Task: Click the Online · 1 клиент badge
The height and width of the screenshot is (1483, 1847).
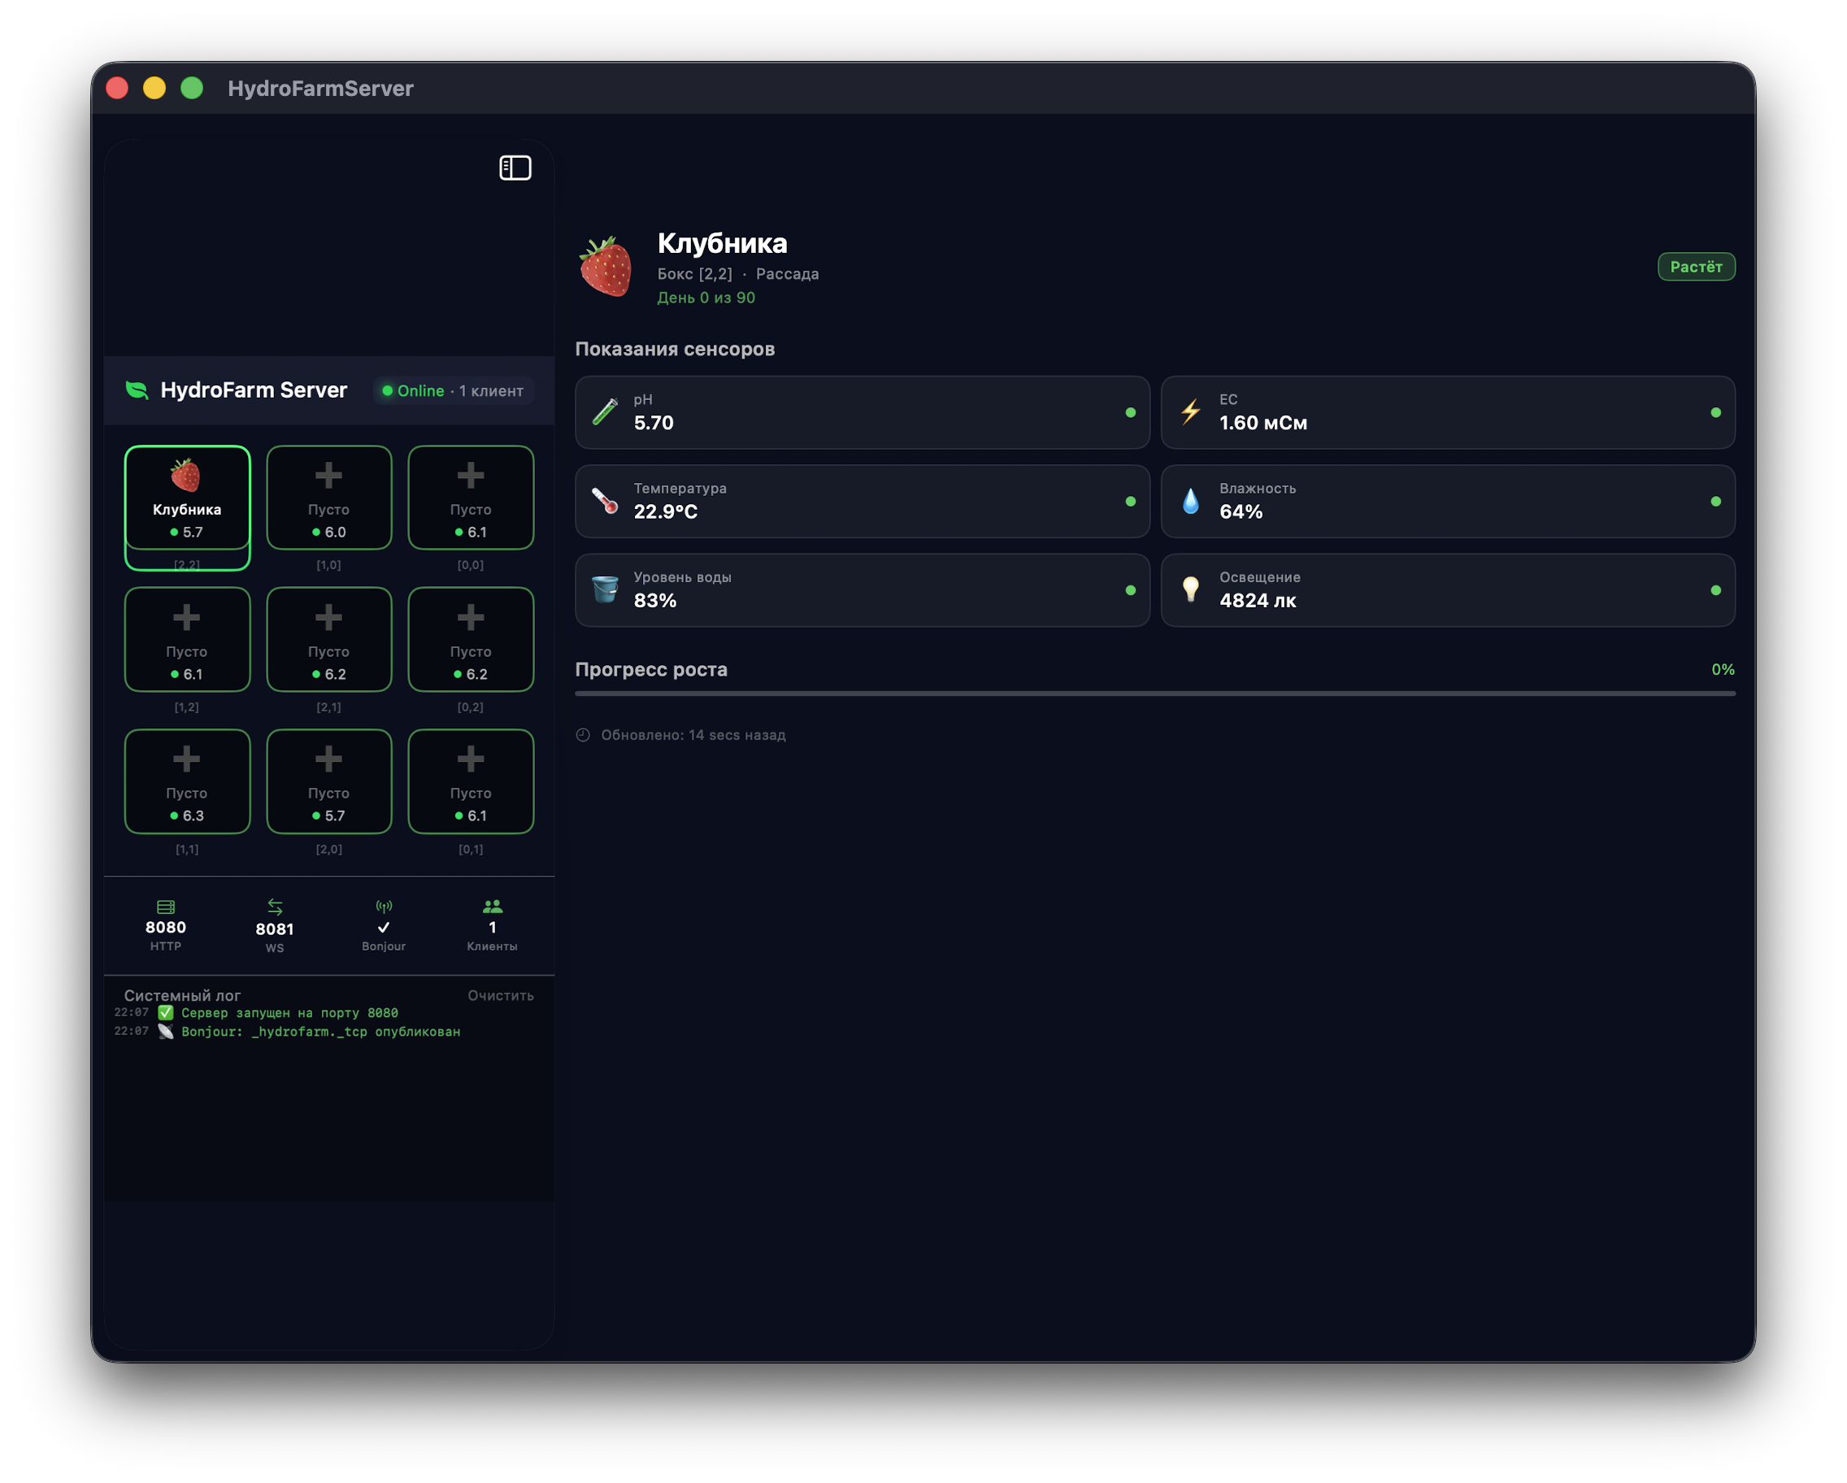Action: 452,390
